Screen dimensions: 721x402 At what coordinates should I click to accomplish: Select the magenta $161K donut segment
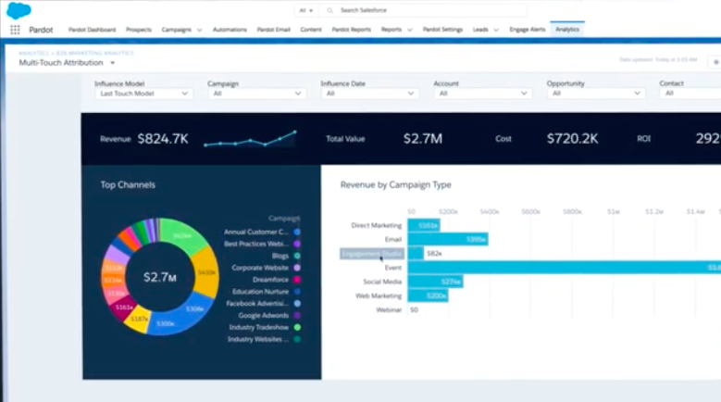point(124,308)
